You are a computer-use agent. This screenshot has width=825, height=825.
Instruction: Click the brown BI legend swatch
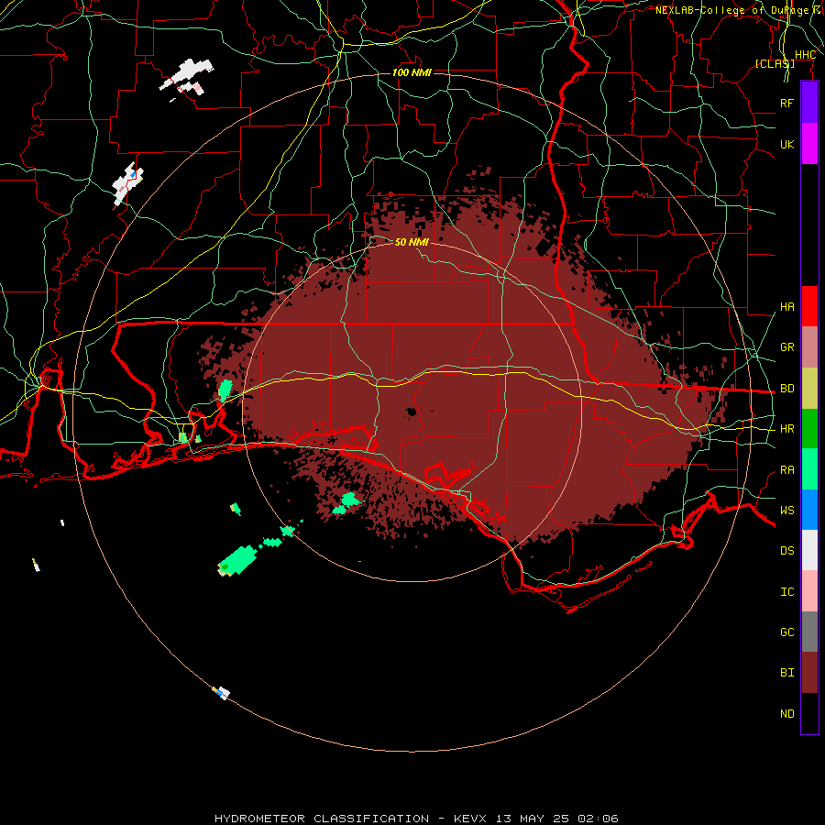pyautogui.click(x=809, y=673)
